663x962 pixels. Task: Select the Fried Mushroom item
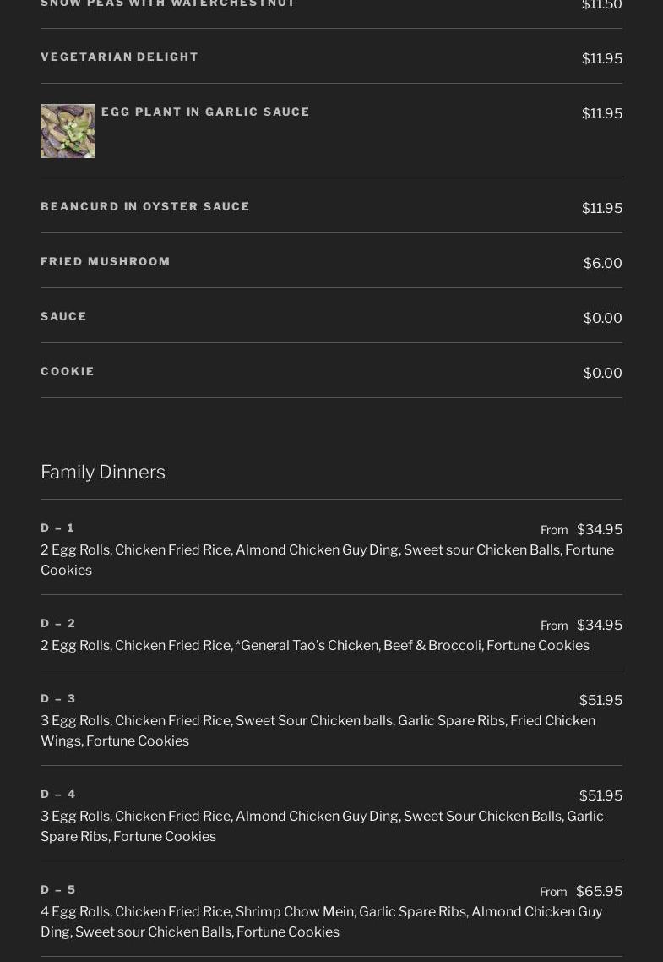tap(106, 261)
